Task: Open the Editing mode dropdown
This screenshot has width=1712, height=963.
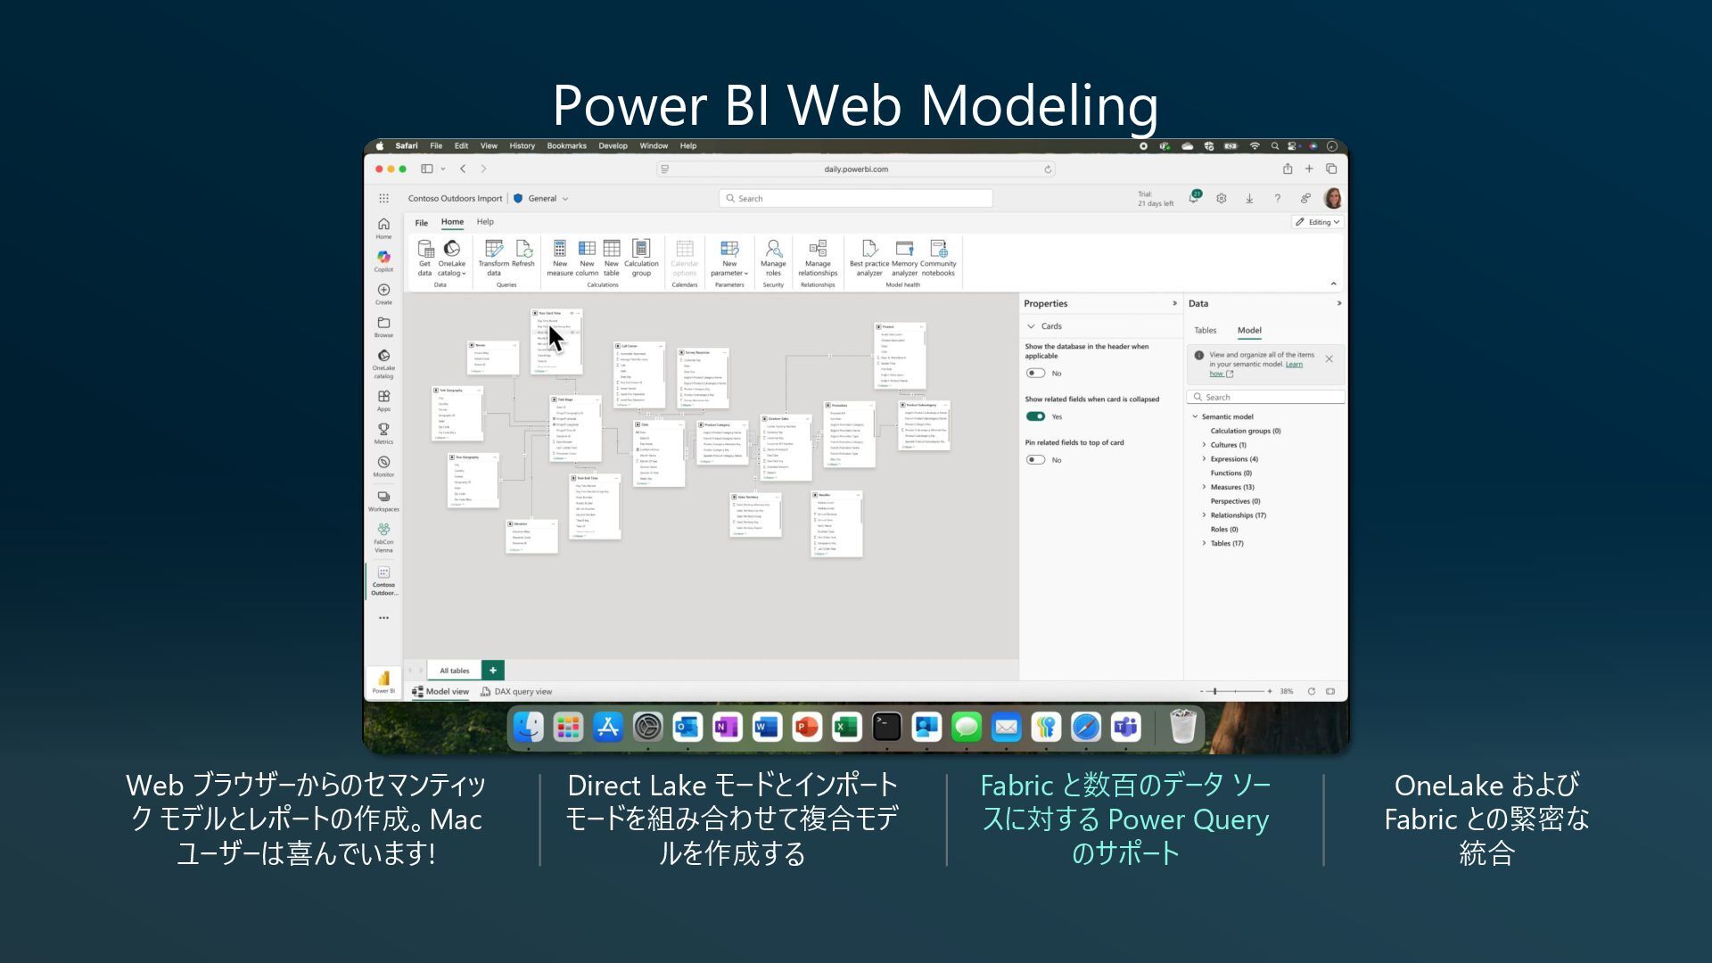Action: coord(1319,222)
